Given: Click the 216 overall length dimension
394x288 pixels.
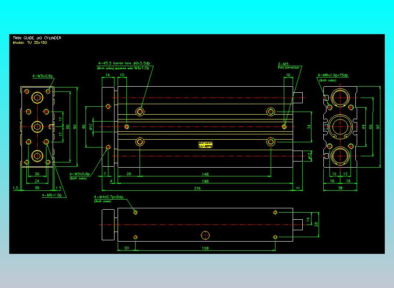Looking at the screenshot, I should coord(197,188).
